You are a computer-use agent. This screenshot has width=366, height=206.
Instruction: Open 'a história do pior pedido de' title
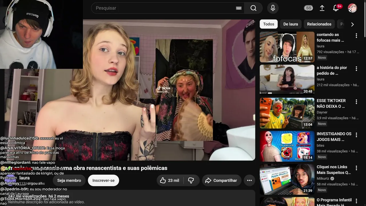(x=332, y=70)
